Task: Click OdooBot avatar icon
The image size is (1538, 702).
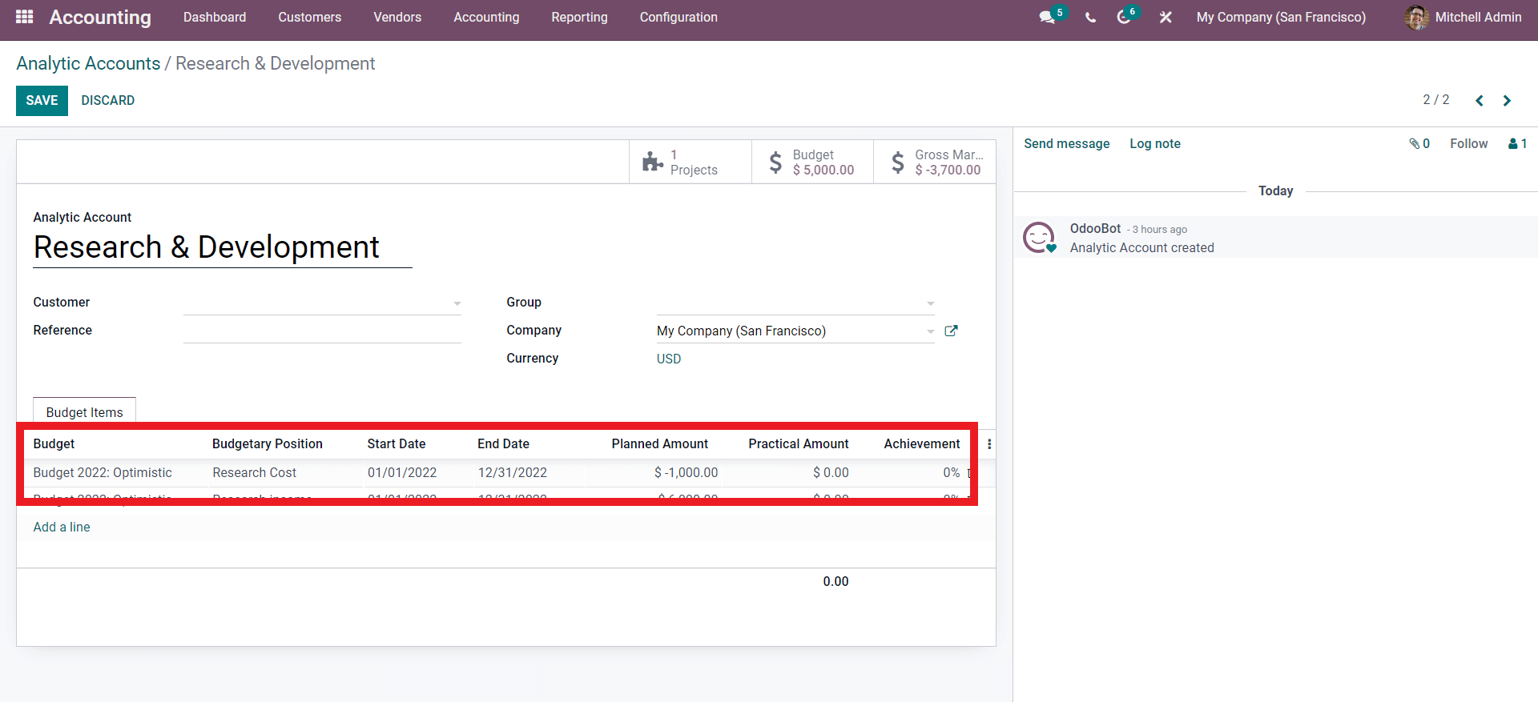Action: (x=1039, y=238)
